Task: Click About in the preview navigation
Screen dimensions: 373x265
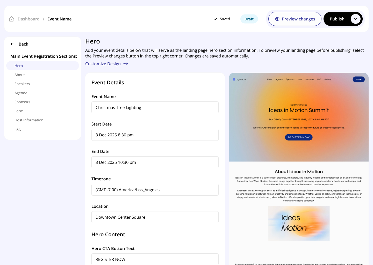Action: (x=269, y=79)
